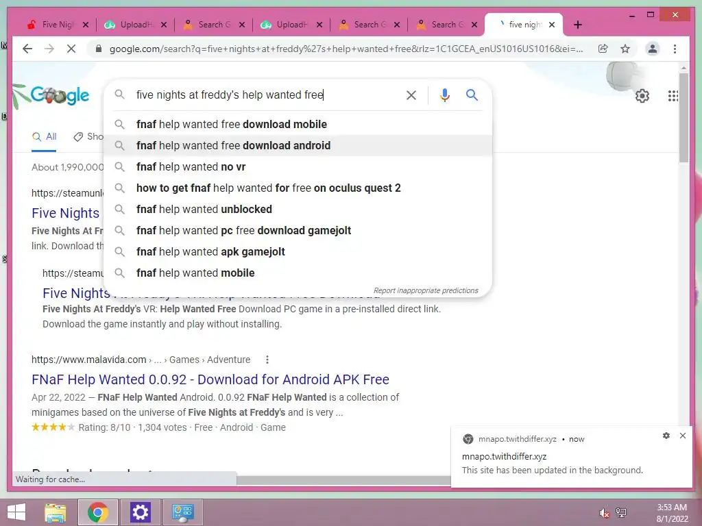
Task: Click the vertical page scrollbar thumb
Action: click(683, 117)
